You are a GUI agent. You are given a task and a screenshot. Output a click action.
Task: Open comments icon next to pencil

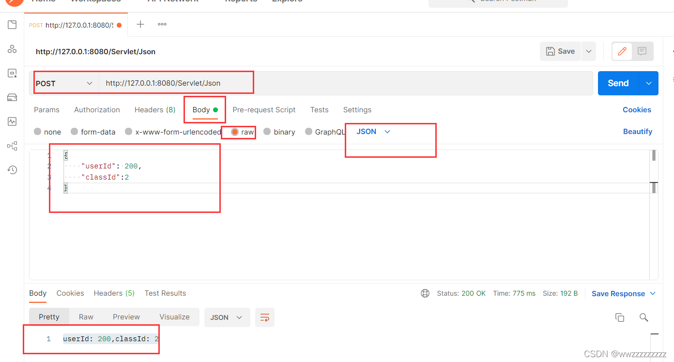(x=642, y=51)
